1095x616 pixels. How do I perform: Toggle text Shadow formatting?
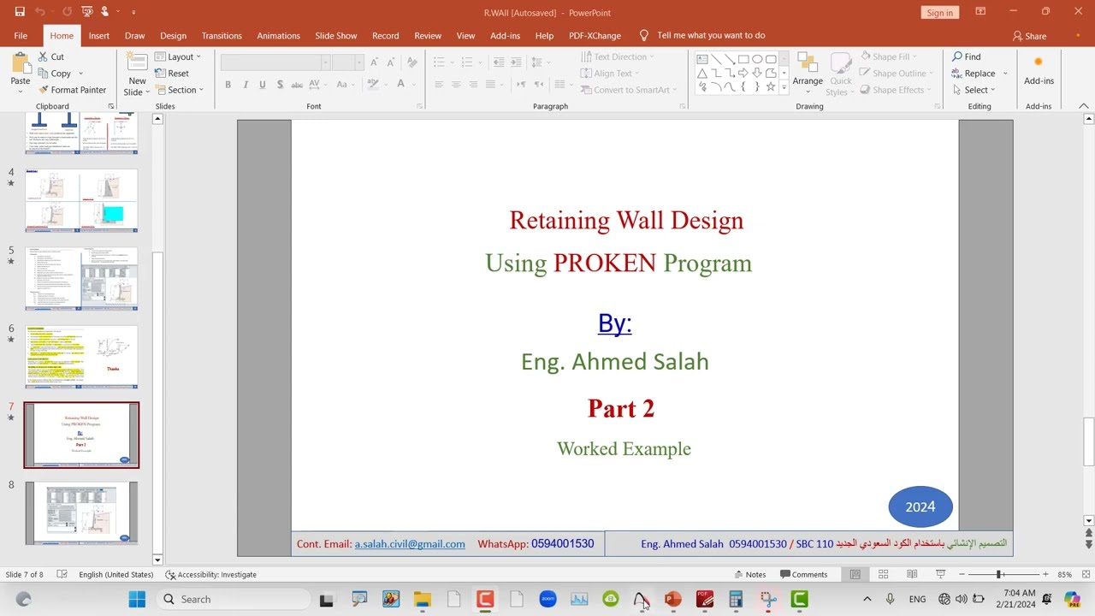pyautogui.click(x=280, y=85)
